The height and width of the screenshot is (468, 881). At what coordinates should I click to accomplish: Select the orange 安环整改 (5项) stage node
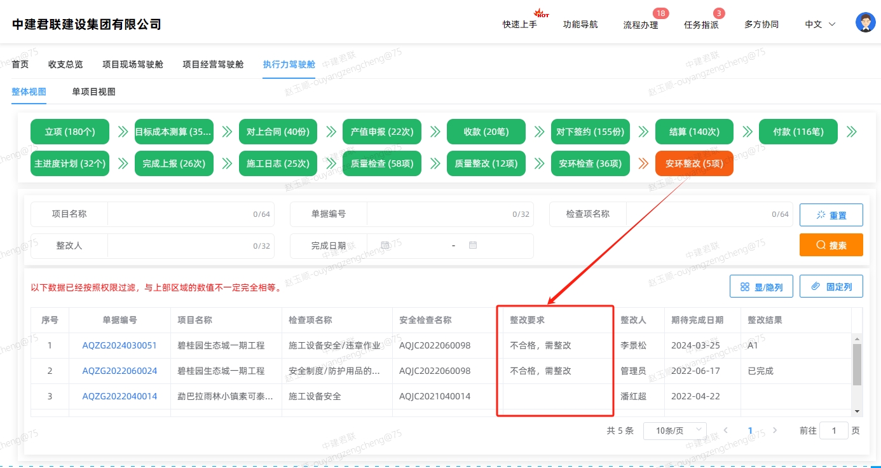(x=694, y=163)
